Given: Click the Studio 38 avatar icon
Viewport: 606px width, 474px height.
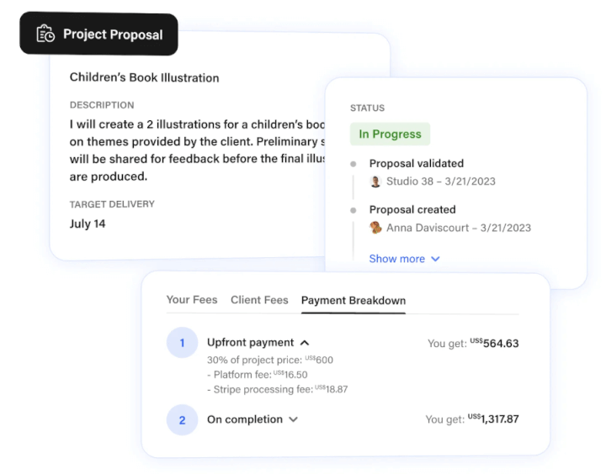Looking at the screenshot, I should click(375, 182).
